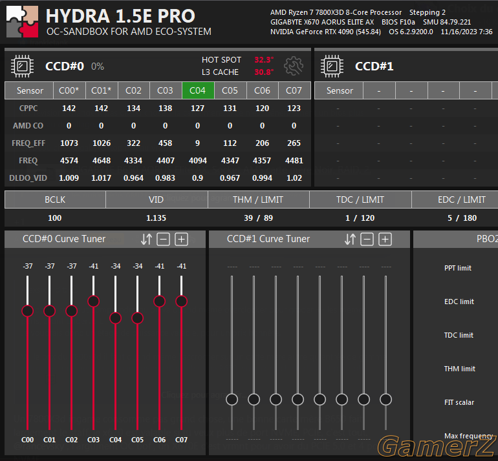Select the highlighted C04 core header
This screenshot has width=498, height=461.
(x=197, y=90)
